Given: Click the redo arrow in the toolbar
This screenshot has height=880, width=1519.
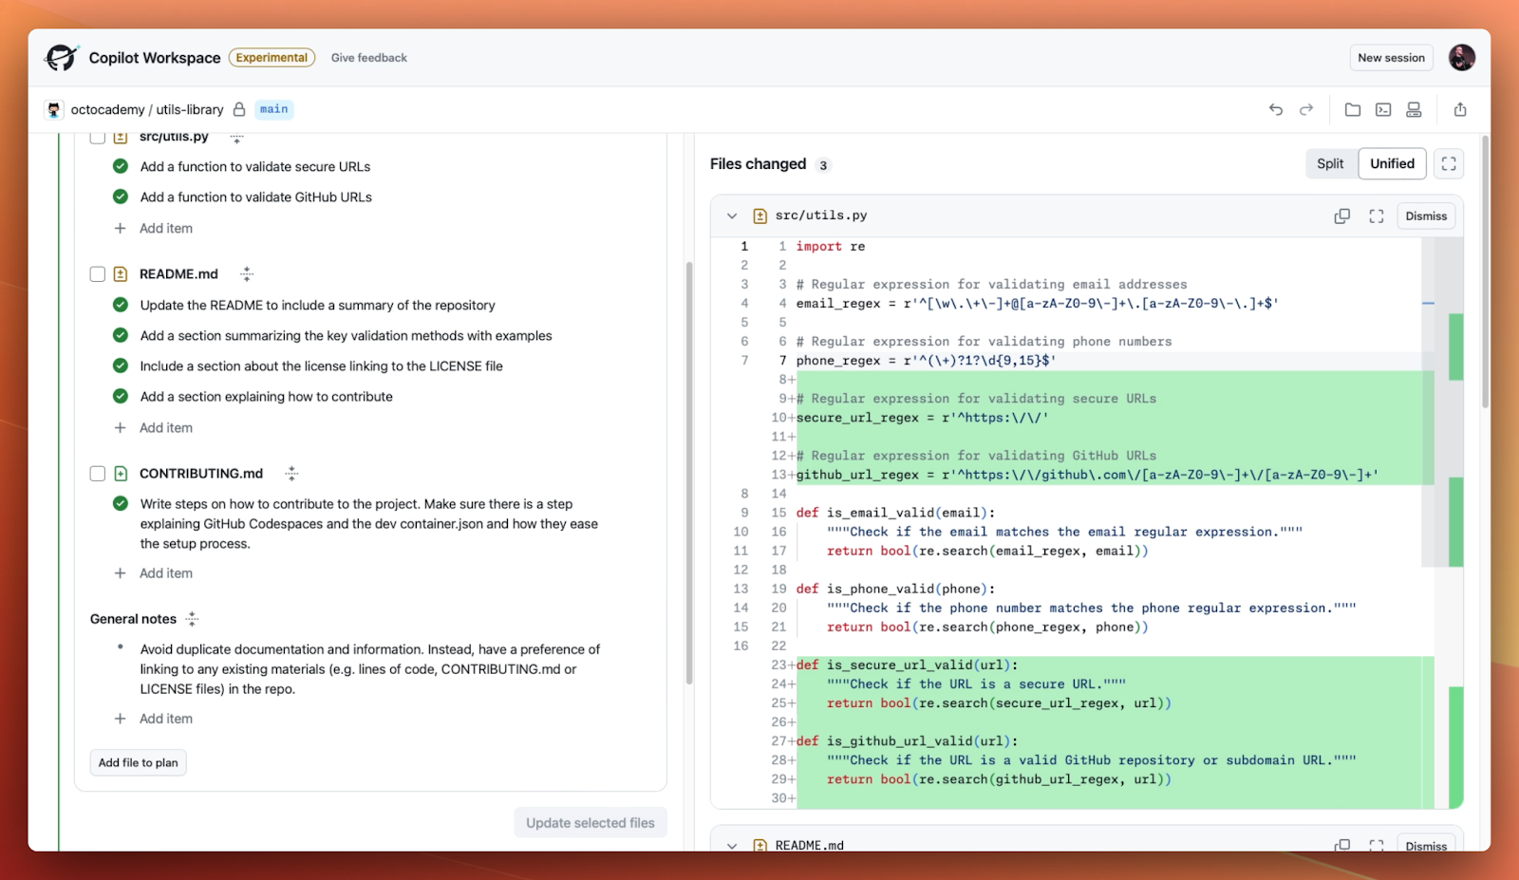Looking at the screenshot, I should click(1305, 109).
